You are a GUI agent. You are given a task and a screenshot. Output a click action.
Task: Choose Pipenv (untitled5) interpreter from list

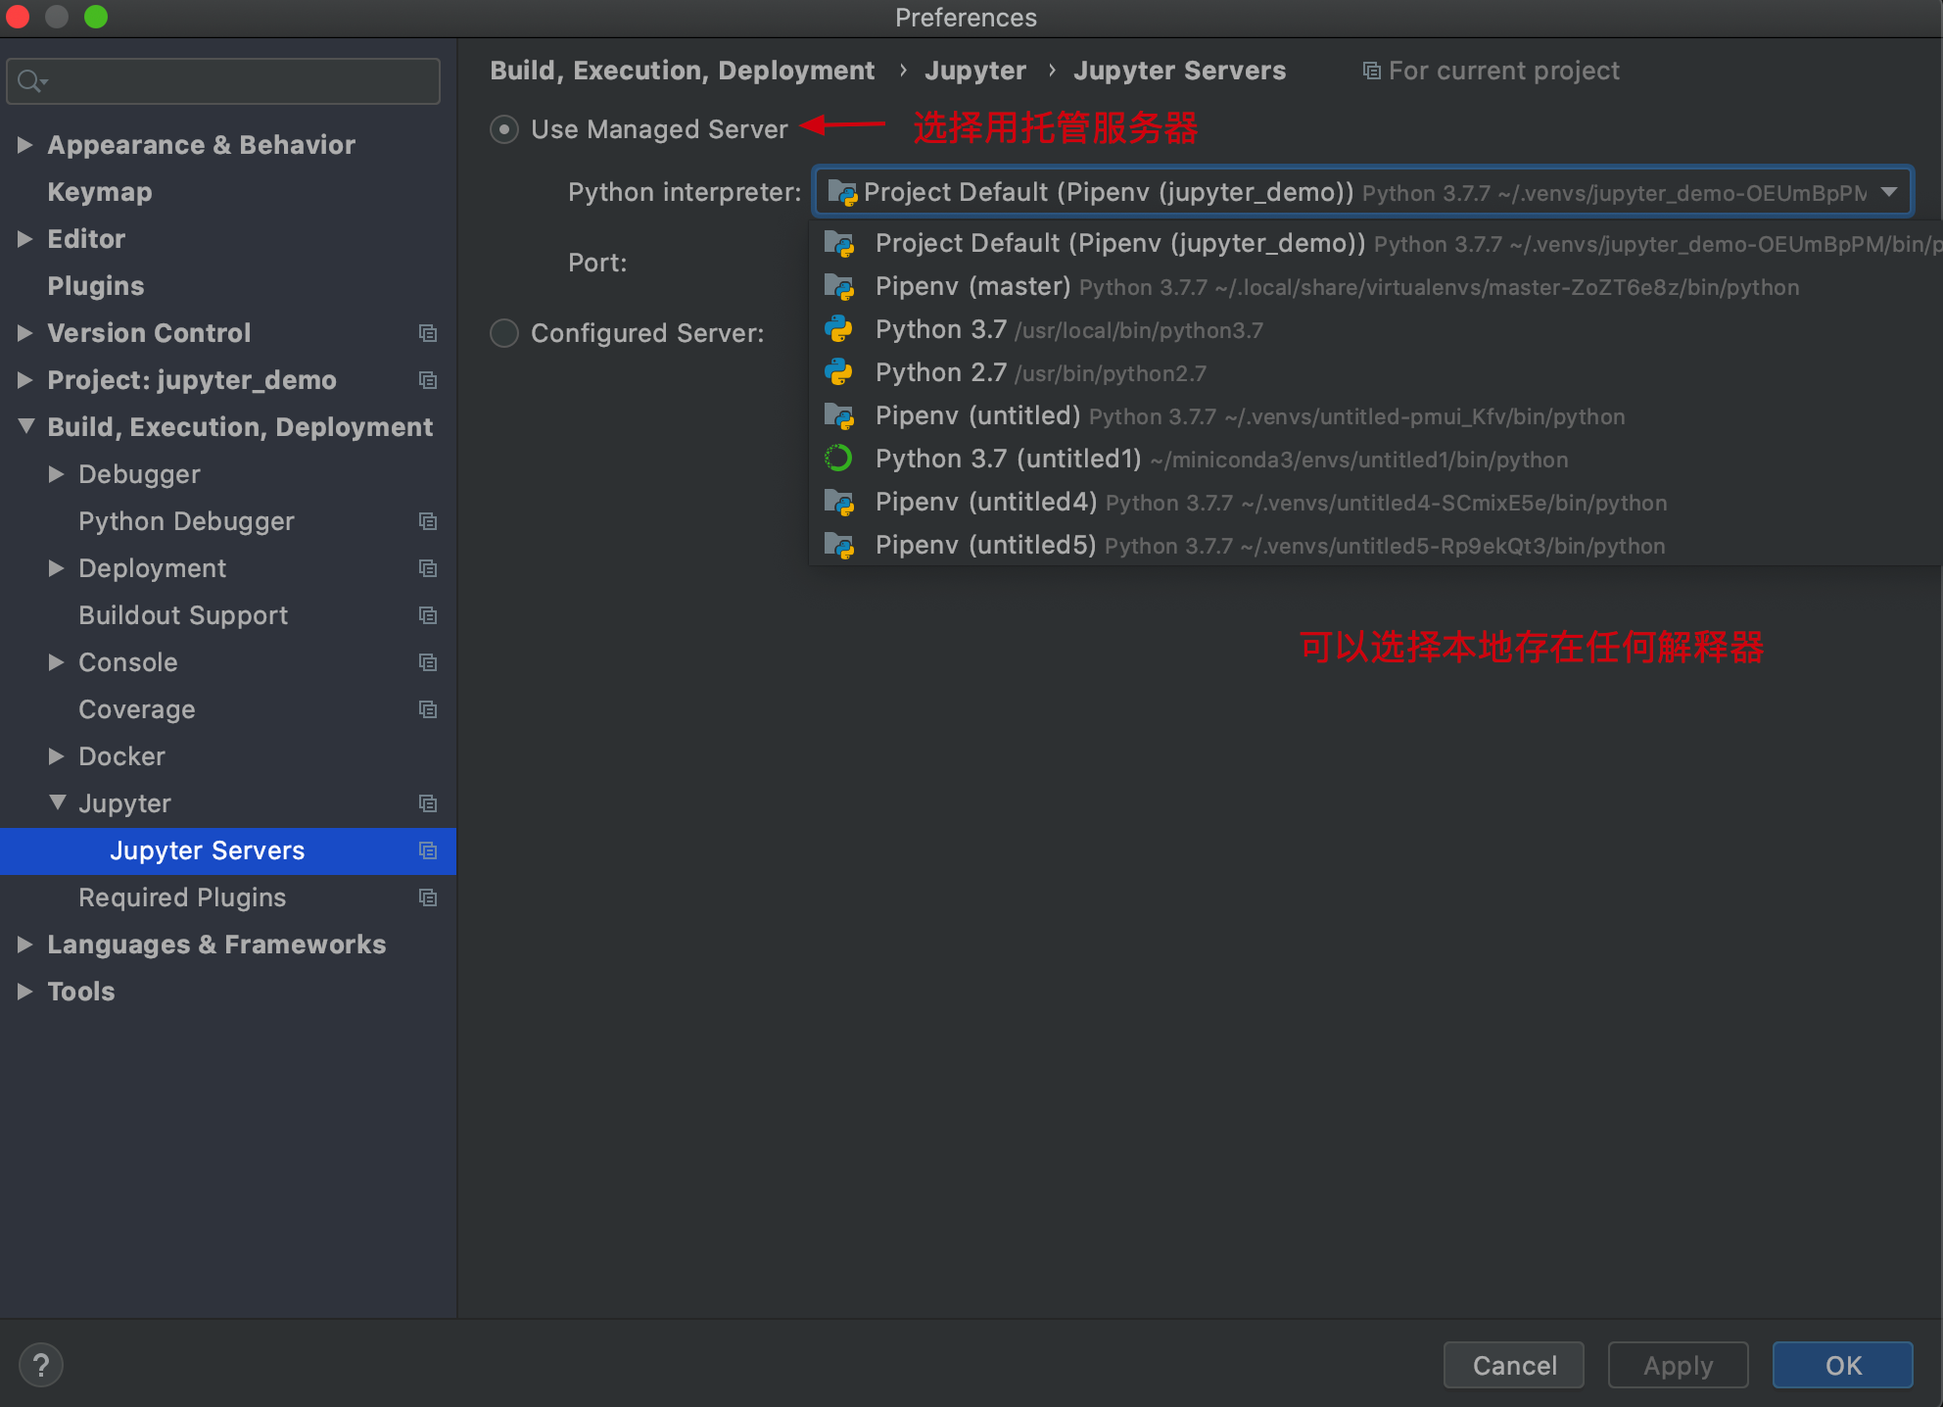coord(1376,546)
